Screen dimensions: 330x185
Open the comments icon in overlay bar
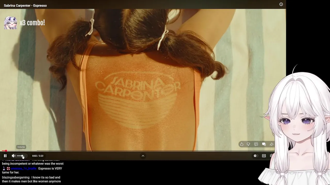tap(256, 144)
